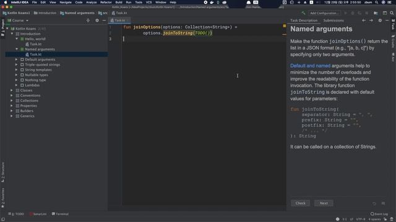Open Task Description panel gear settings
396x222 pixels.
[380, 20]
